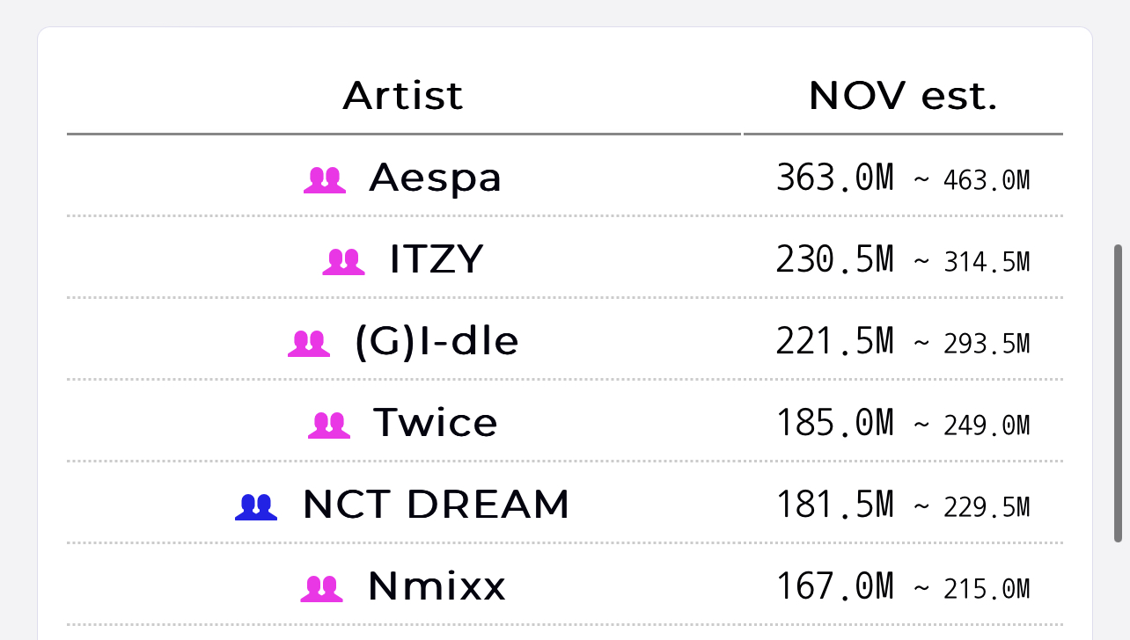Click ITZY's 230.5M estimate value
This screenshot has height=640, width=1130.
(834, 259)
